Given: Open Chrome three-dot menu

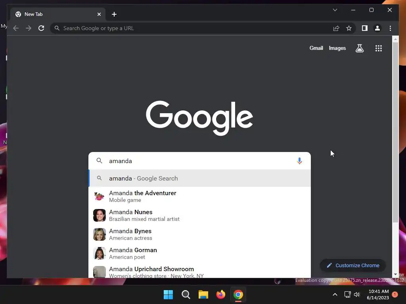Looking at the screenshot, I should (390, 28).
